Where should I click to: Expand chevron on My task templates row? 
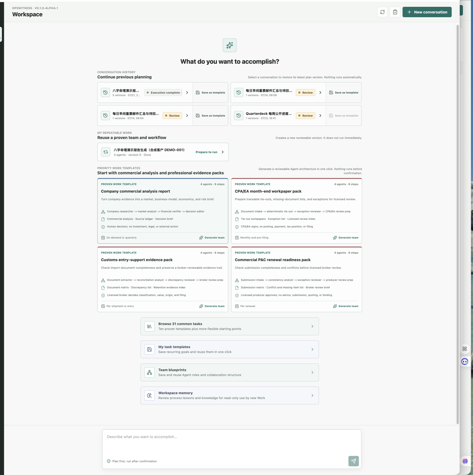coord(312,349)
